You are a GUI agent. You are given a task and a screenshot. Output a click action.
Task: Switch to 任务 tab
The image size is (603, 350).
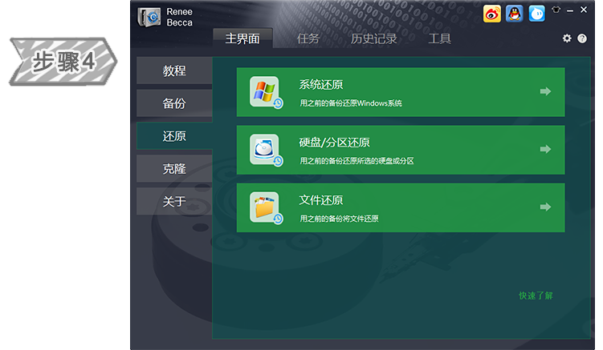308,38
